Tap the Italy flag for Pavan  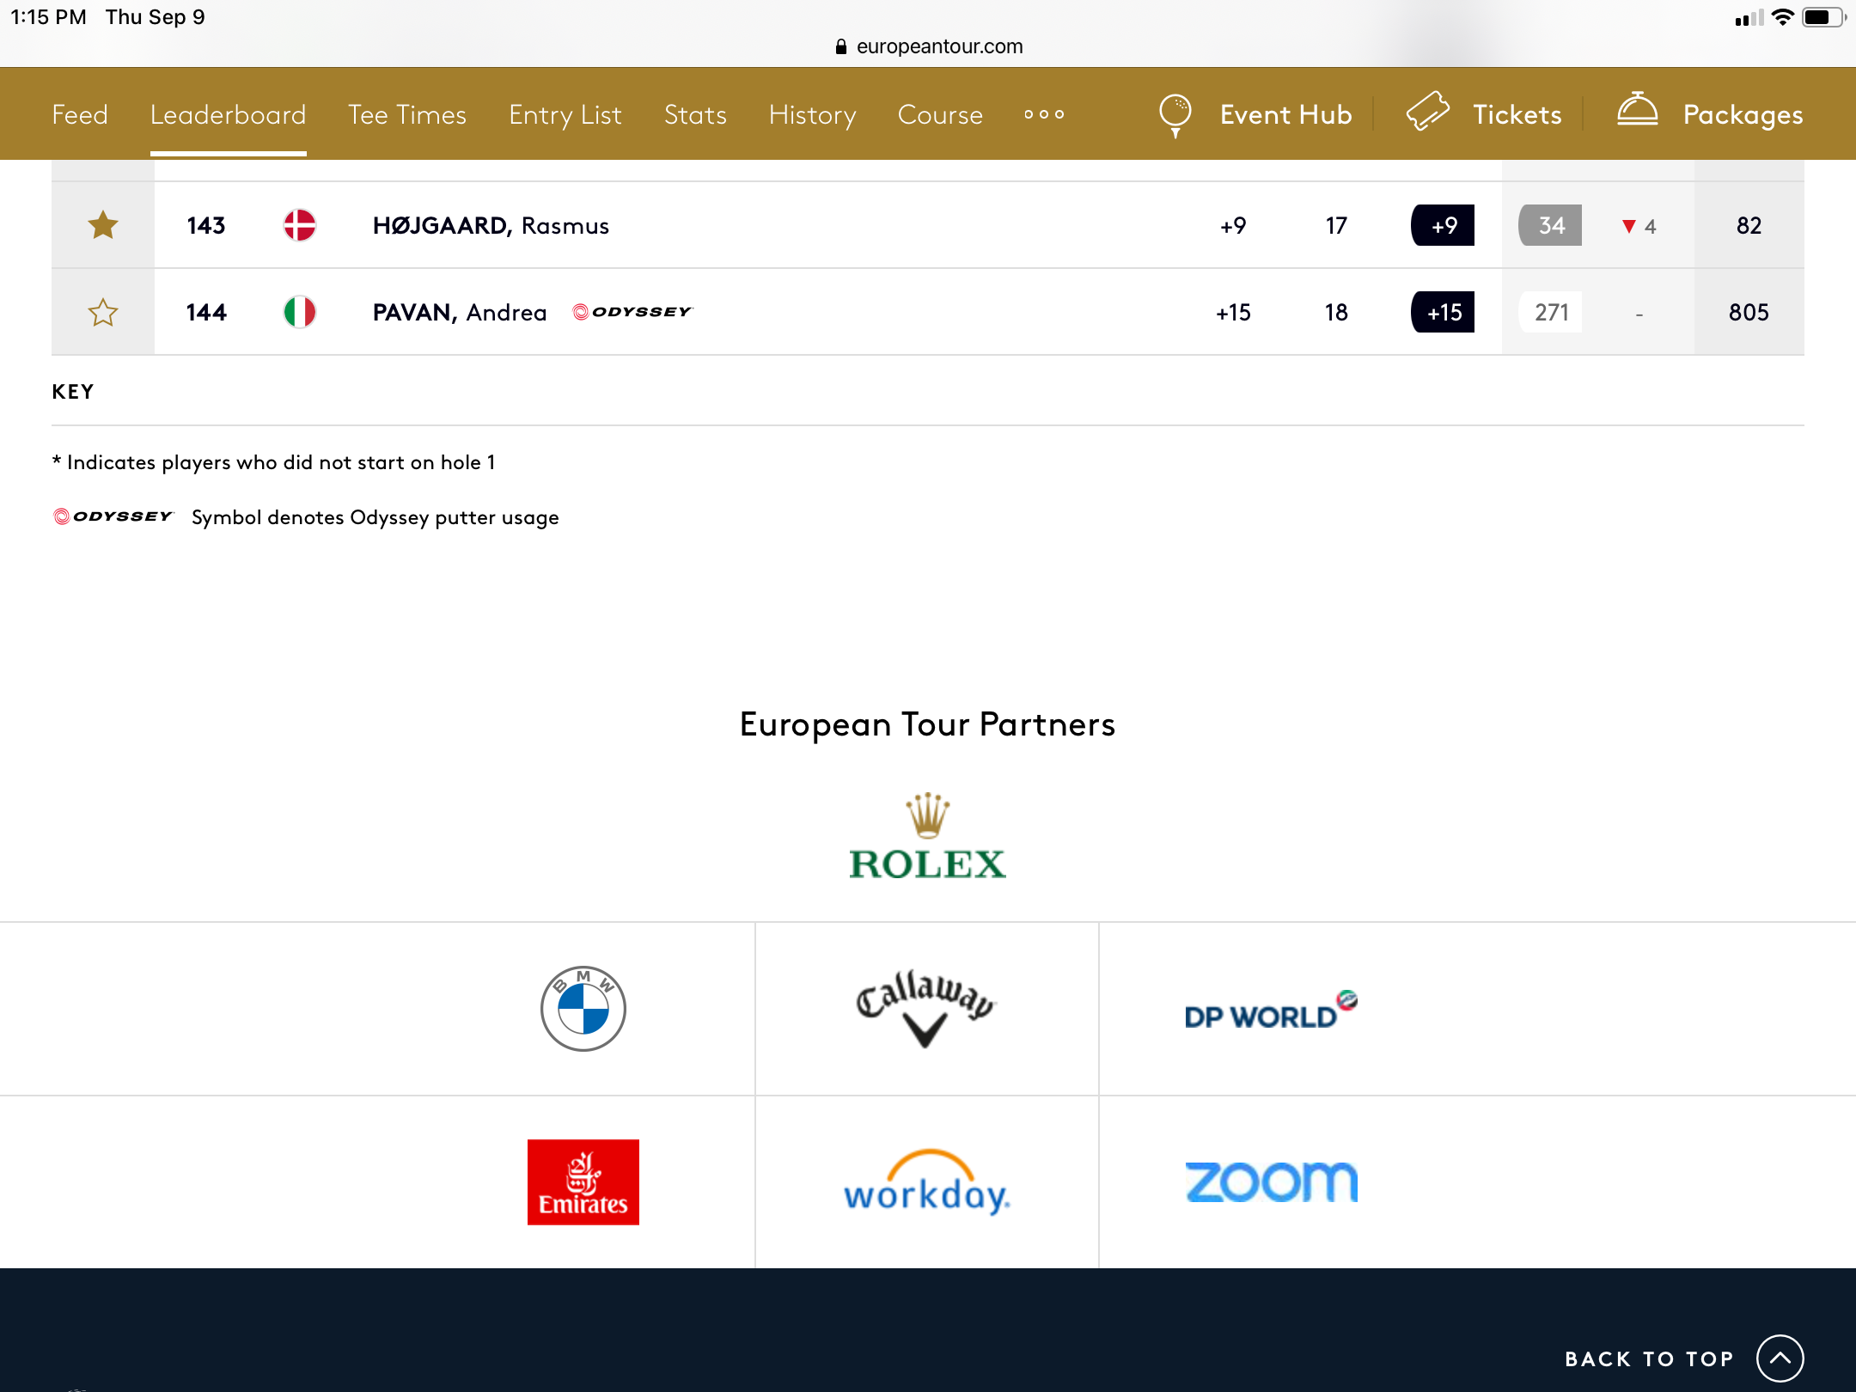click(300, 312)
